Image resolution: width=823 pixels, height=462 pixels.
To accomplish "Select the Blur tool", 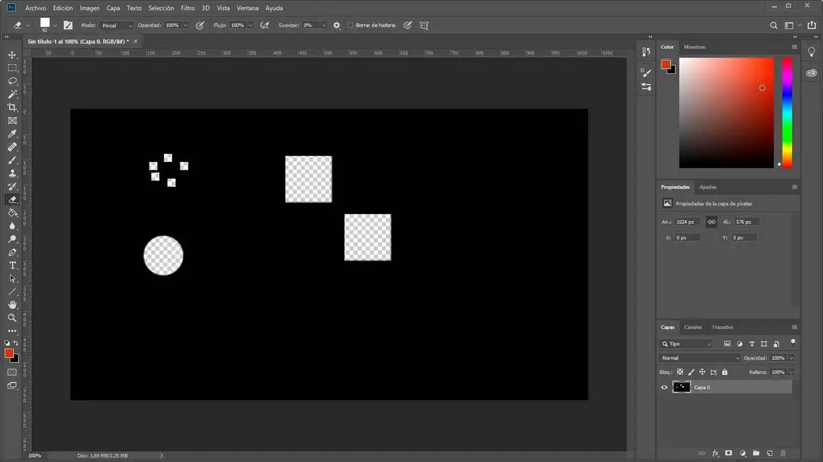I will [12, 226].
